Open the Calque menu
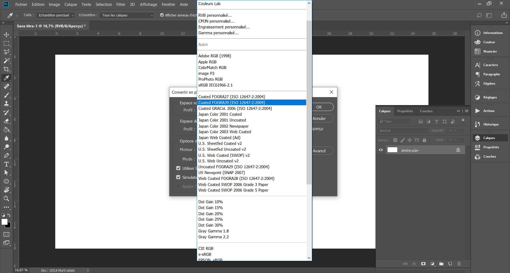The image size is (510, 273). (71, 4)
